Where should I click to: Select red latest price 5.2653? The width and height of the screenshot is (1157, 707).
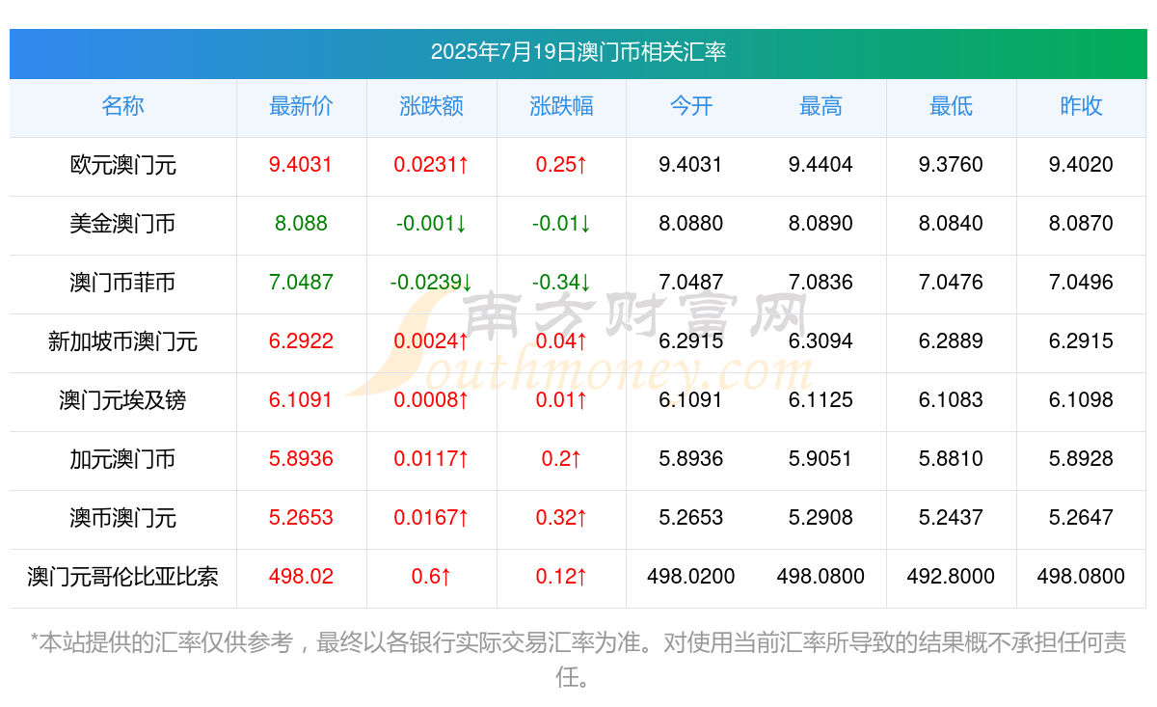302,518
